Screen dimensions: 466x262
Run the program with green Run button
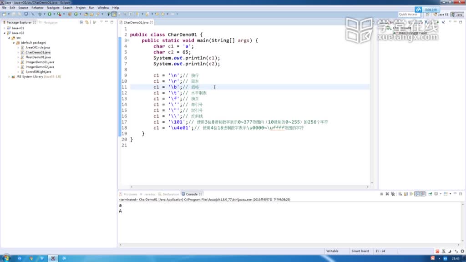(49, 14)
